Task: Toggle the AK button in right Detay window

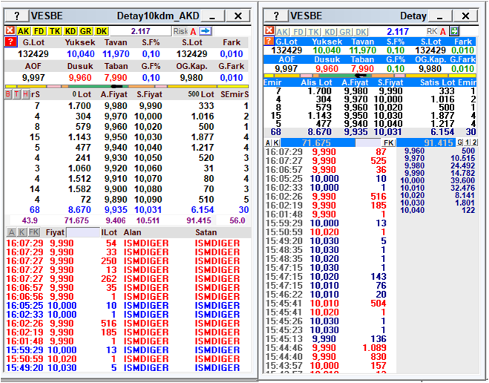Action: click(x=282, y=32)
